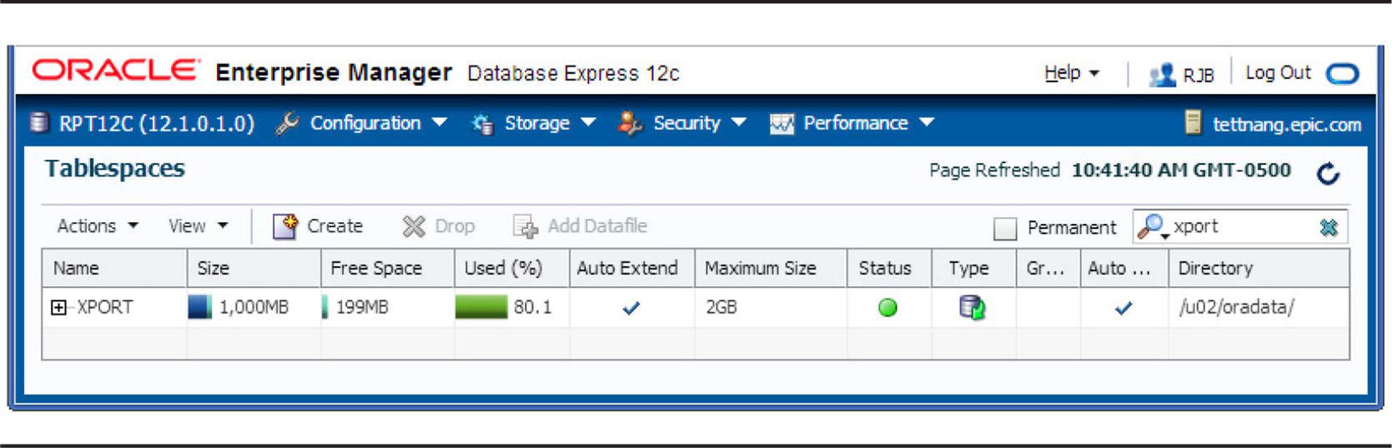The height and width of the screenshot is (448, 1392).
Task: Click the magnifier search options icon
Action: click(1153, 227)
